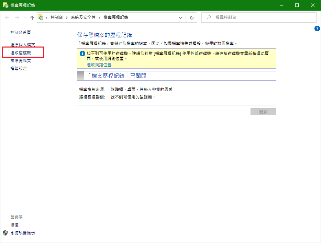Expand chevron after 系統及安全性 breadcrumb

point(99,18)
